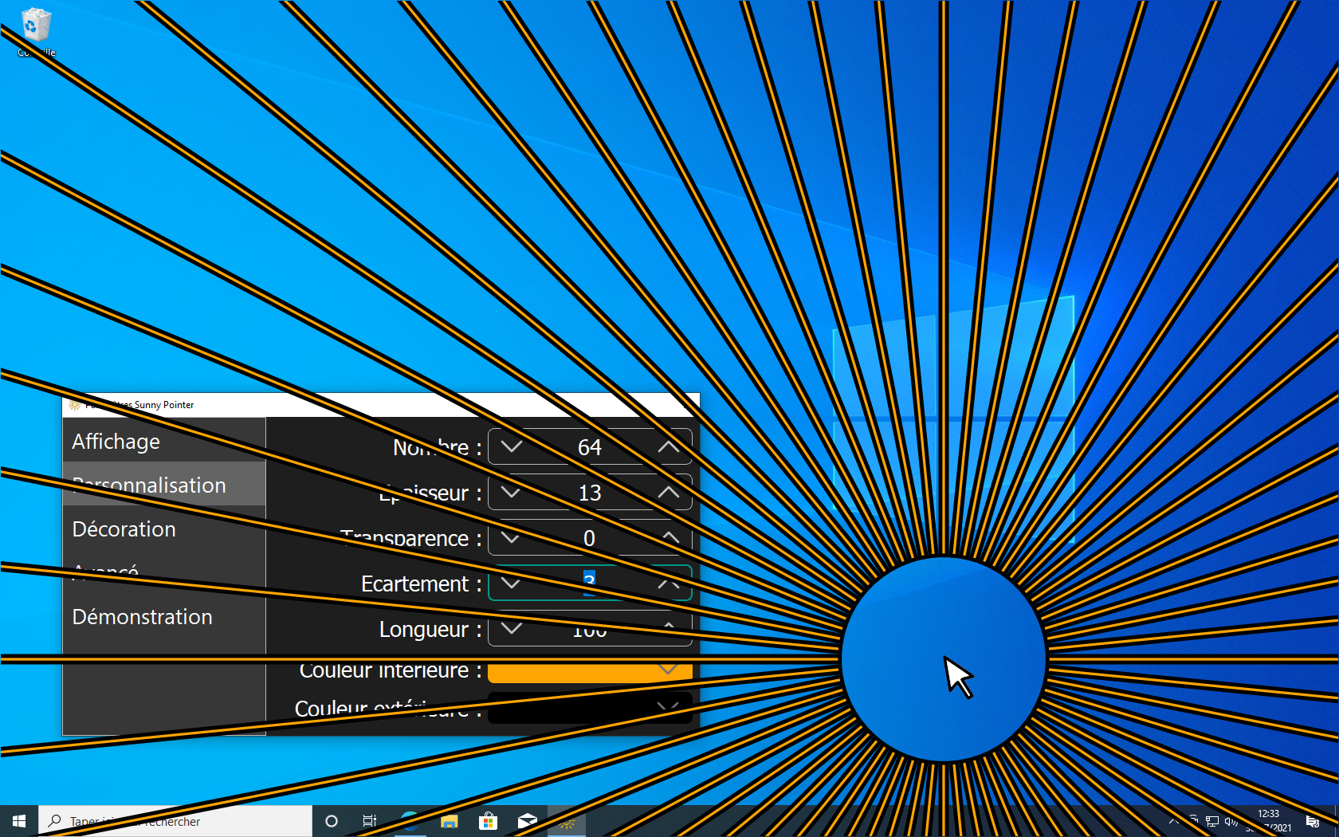The image size is (1339, 837).
Task: Increase the Nombre value
Action: 669,447
